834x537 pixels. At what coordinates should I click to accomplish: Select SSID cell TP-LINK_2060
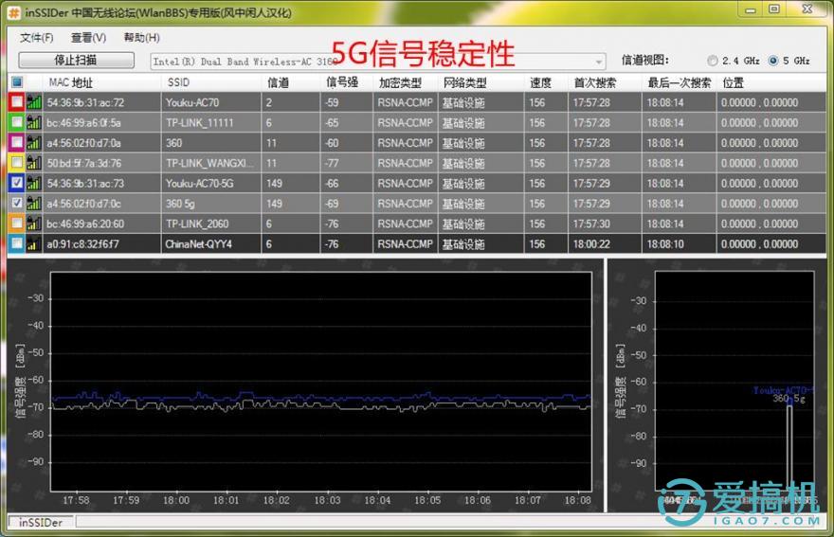coord(197,224)
